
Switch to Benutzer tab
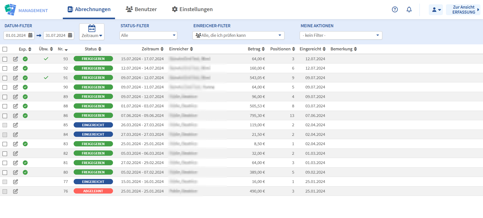(x=141, y=9)
